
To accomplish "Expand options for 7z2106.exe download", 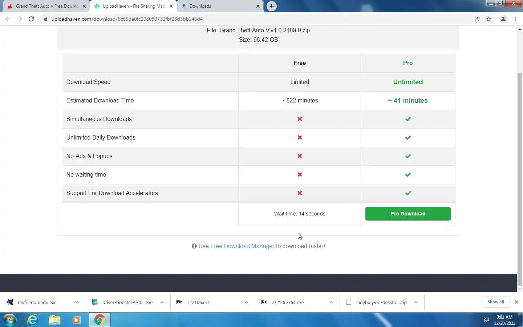I will (x=247, y=302).
